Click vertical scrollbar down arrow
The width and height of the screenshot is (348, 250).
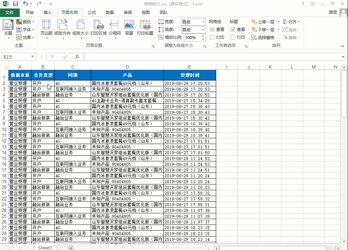click(344, 241)
